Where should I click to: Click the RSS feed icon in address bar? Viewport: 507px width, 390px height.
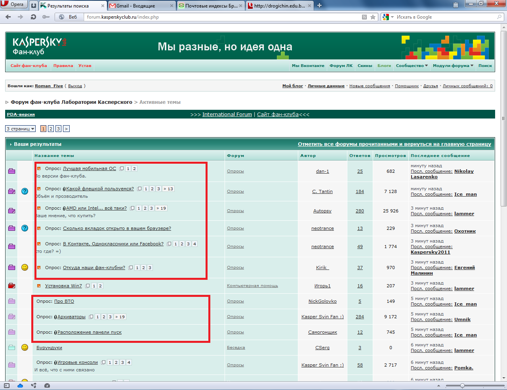click(x=364, y=17)
